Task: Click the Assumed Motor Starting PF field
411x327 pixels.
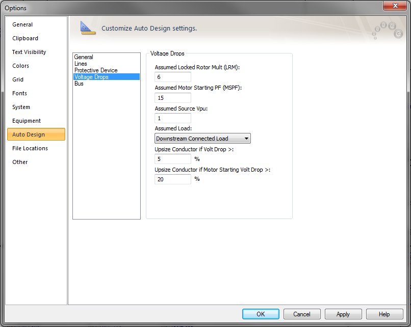Action: 173,98
